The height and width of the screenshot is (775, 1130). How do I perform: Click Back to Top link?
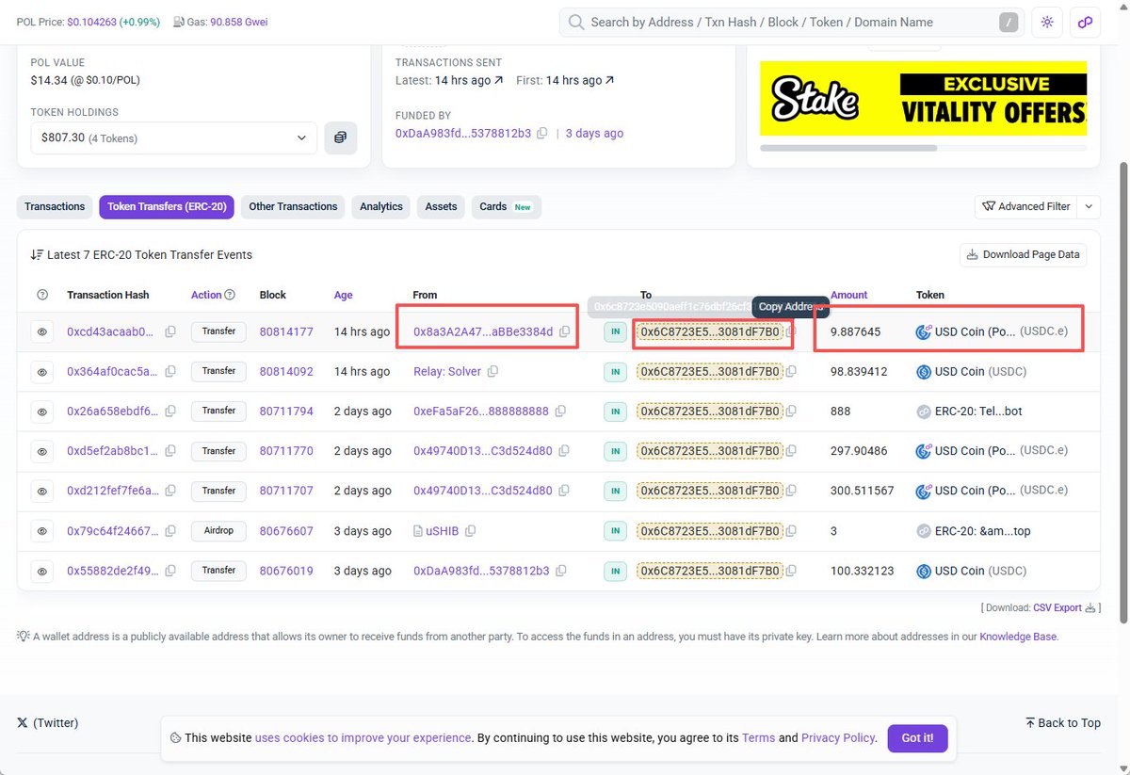[x=1063, y=722]
